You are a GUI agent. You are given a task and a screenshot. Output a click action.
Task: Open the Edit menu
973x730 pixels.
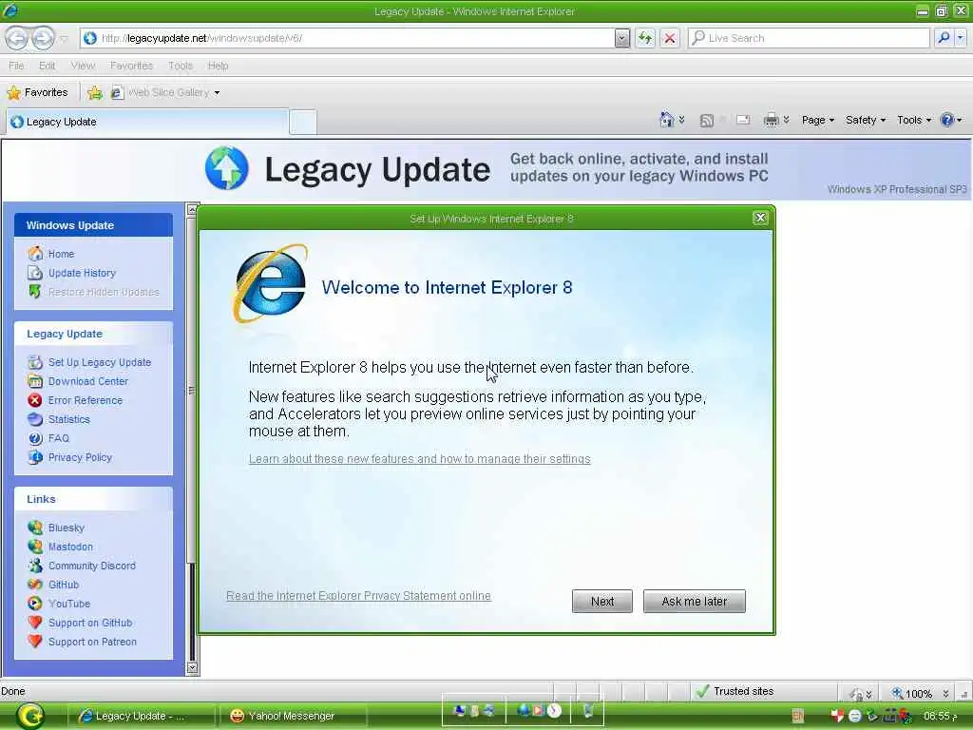tap(47, 66)
